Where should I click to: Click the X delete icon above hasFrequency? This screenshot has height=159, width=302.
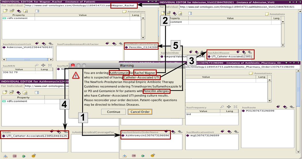[x=236, y=107]
